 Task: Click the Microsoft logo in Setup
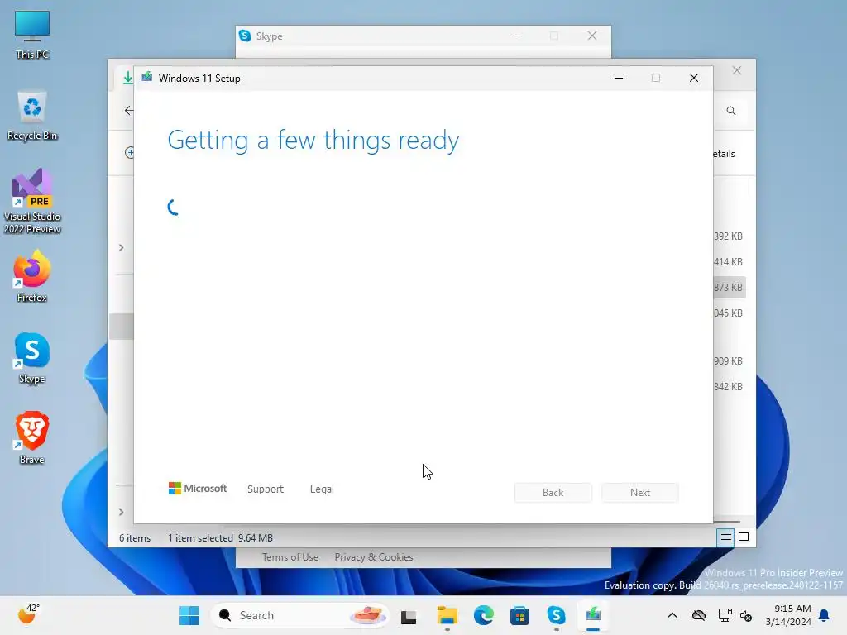click(x=198, y=488)
